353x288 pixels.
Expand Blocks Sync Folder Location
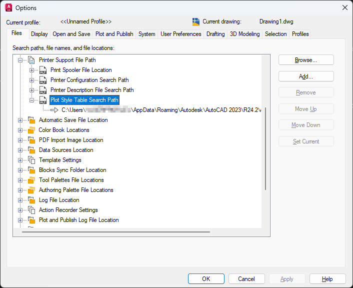pyautogui.click(x=20, y=170)
